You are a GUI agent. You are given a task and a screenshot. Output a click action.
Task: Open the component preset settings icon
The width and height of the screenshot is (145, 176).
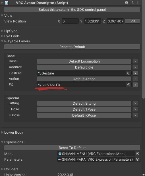click(x=132, y=3)
